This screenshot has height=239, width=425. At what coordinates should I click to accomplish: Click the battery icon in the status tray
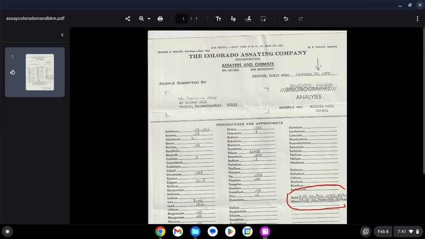[x=418, y=231]
